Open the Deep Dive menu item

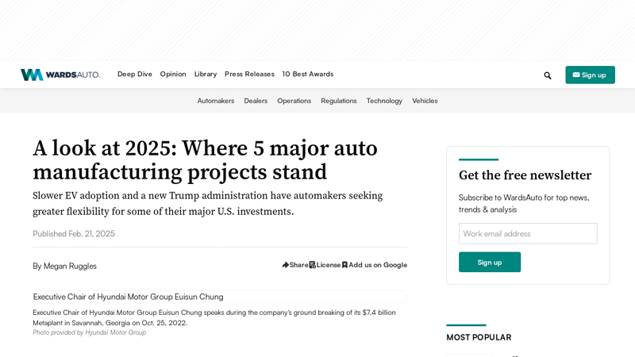tap(135, 74)
